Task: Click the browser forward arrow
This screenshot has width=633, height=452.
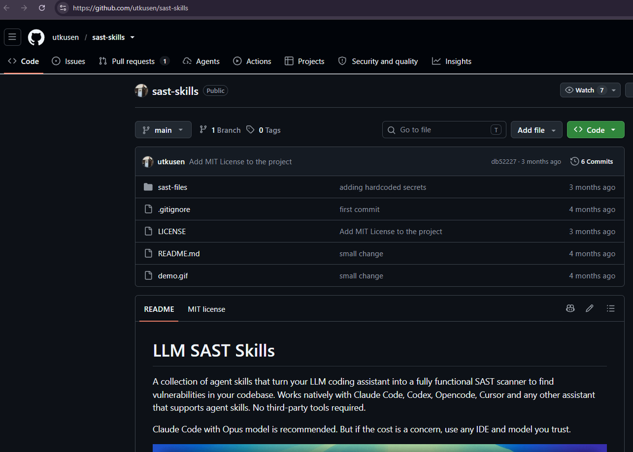Action: click(24, 8)
